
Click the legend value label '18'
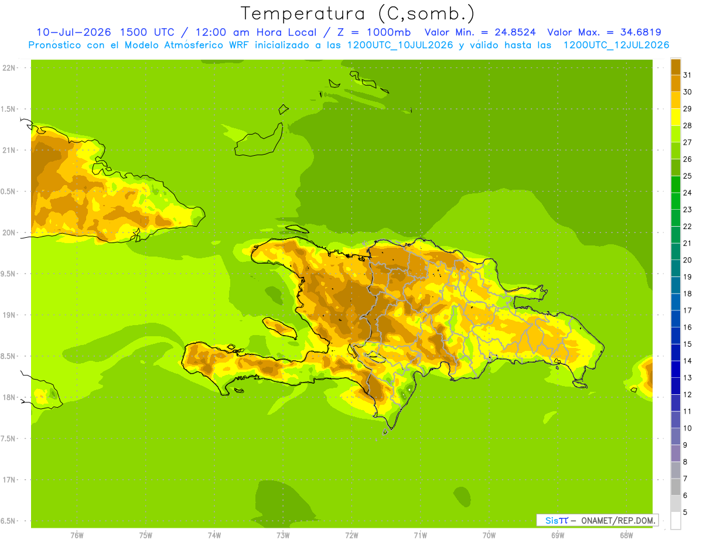tap(688, 293)
